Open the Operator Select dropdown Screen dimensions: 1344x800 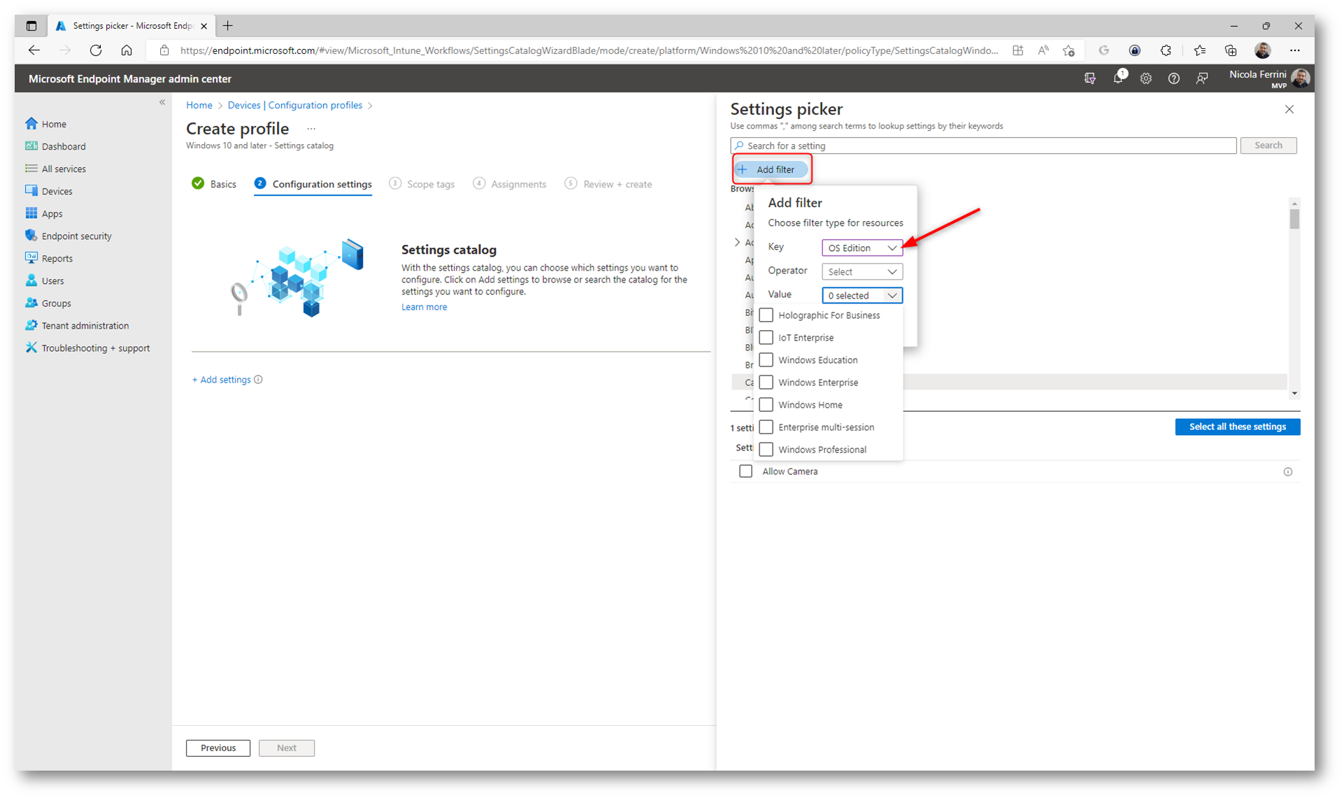(862, 272)
